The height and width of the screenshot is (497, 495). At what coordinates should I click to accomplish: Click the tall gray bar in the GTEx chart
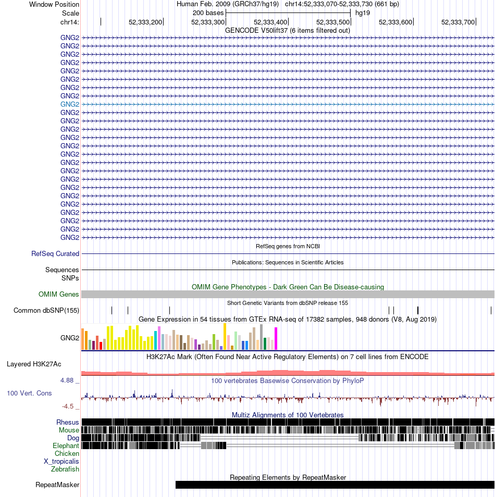click(261, 337)
